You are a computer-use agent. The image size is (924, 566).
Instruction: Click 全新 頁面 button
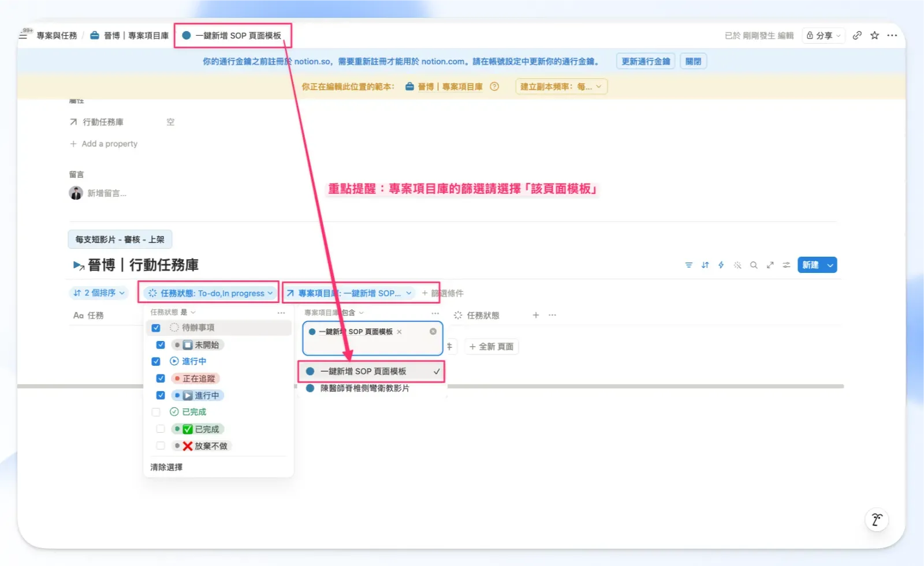[491, 347]
